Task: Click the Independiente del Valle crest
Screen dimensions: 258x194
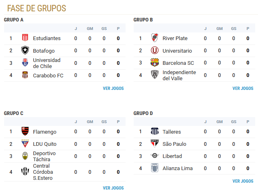Action: click(x=155, y=75)
